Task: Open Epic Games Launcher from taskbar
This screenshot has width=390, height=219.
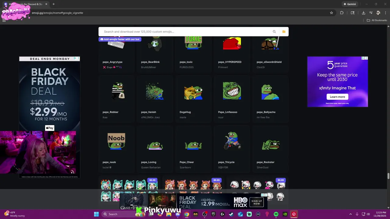Action: pyautogui.click(x=213, y=214)
